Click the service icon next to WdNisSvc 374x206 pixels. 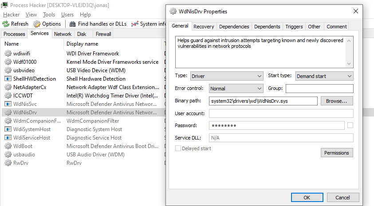(x=8, y=104)
